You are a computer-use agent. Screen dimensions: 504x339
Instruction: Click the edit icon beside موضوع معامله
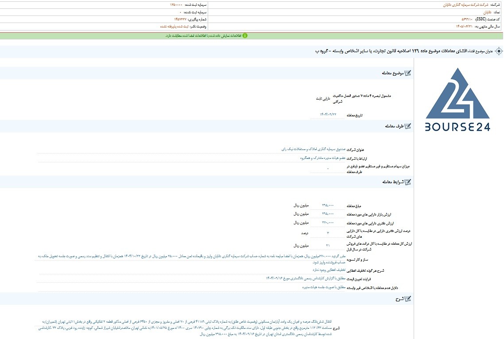[x=407, y=73]
